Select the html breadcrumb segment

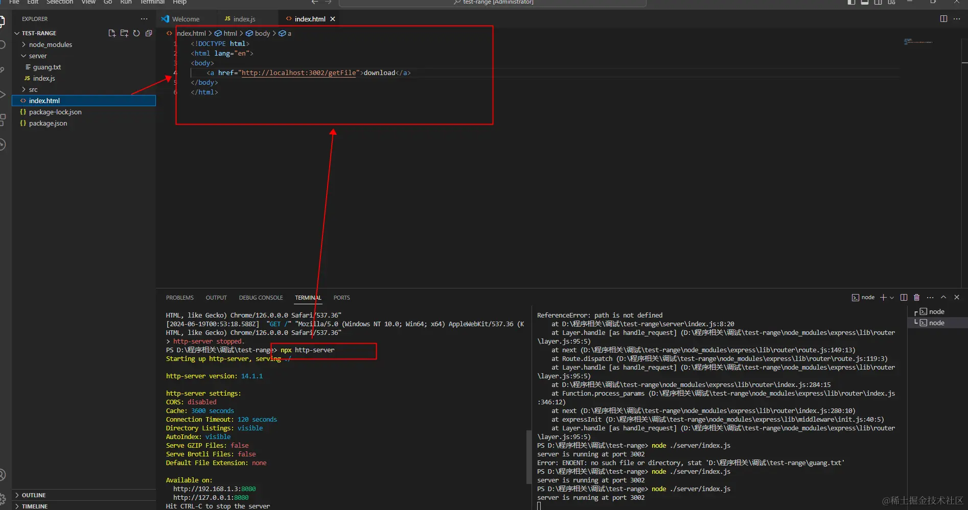pyautogui.click(x=226, y=33)
